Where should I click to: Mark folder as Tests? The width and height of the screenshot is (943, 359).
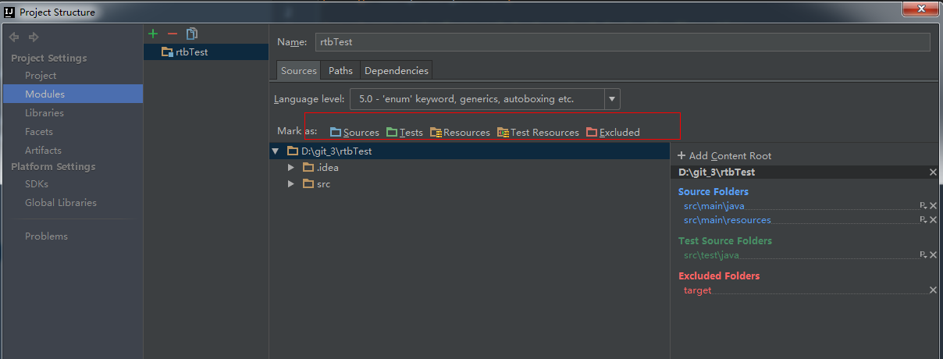[x=404, y=133]
